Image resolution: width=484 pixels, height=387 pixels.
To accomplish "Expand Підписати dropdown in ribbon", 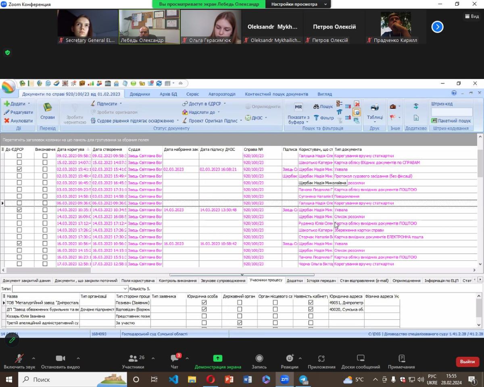I will 120,104.
